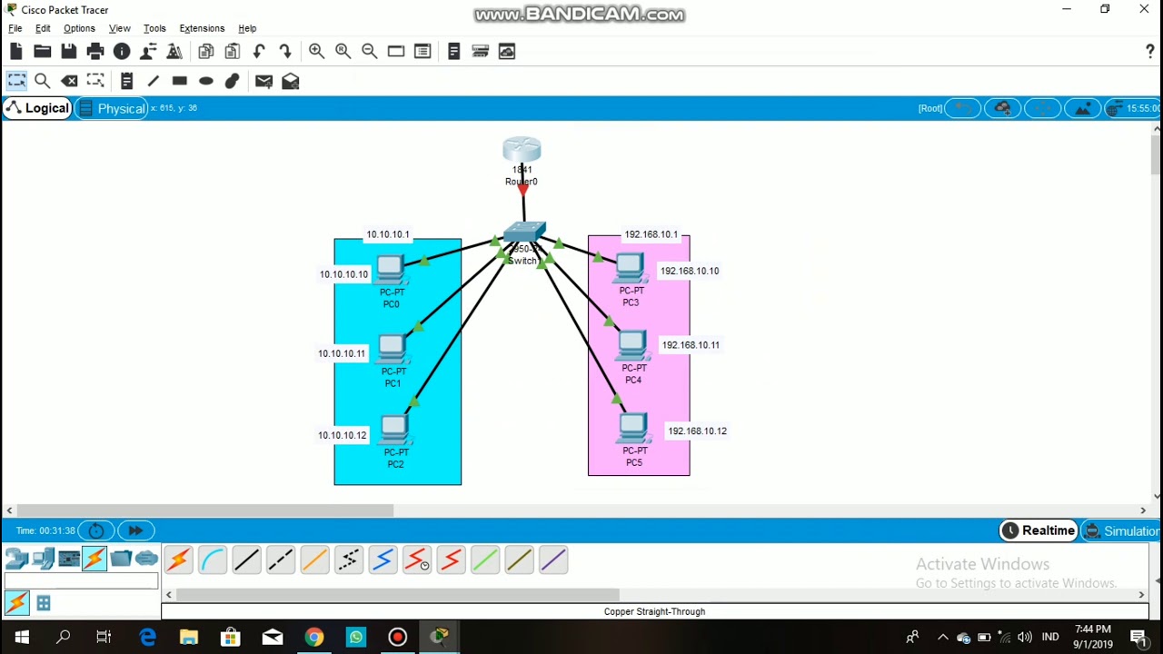Pick the Serial DCE cable with clock
The image size is (1163, 654).
[417, 560]
